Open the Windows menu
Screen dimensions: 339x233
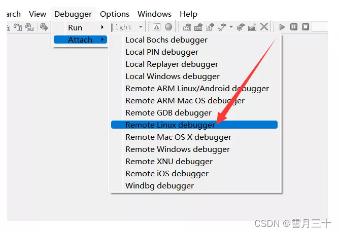point(154,14)
